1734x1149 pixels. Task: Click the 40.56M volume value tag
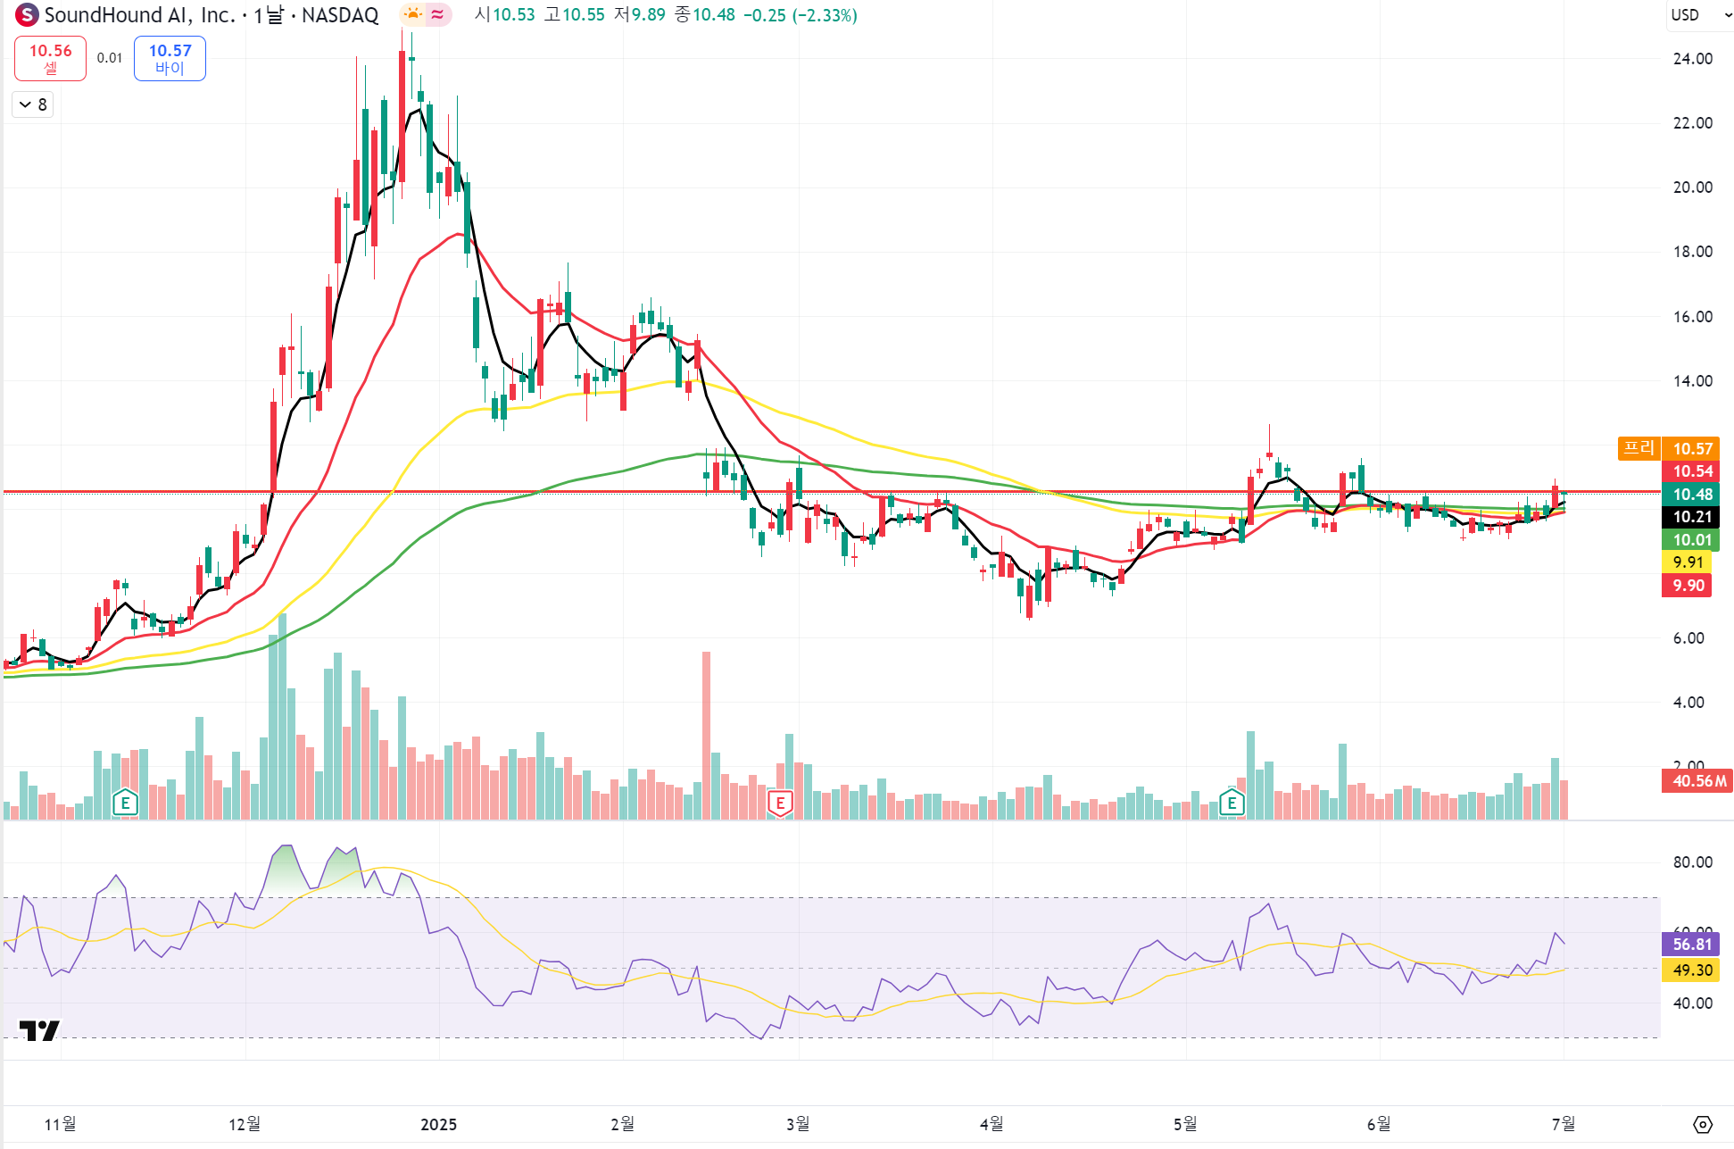tap(1697, 780)
